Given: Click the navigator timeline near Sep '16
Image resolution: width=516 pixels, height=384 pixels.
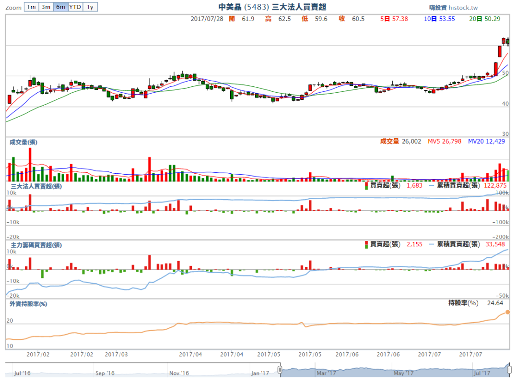Looking at the screenshot, I should pyautogui.click(x=105, y=372).
